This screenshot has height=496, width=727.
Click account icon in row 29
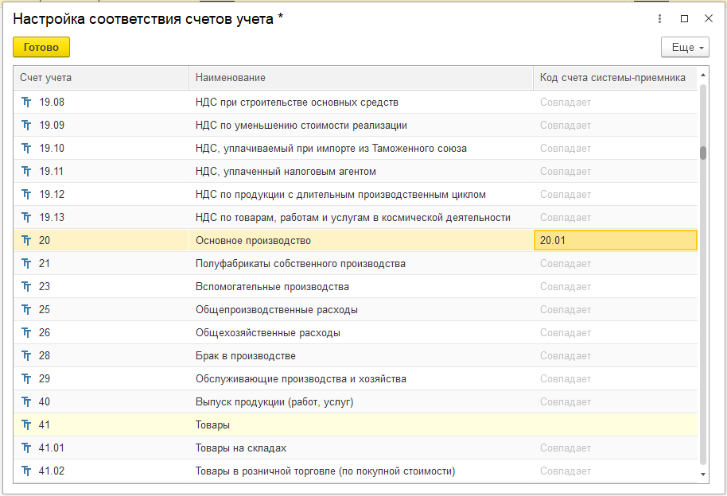click(x=26, y=378)
